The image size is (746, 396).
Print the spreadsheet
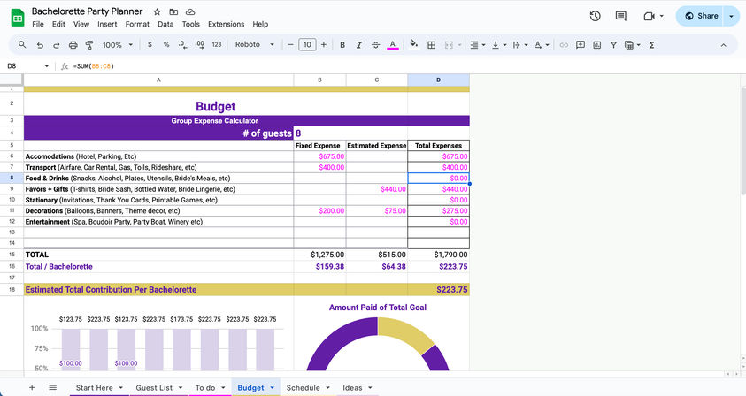[73, 45]
